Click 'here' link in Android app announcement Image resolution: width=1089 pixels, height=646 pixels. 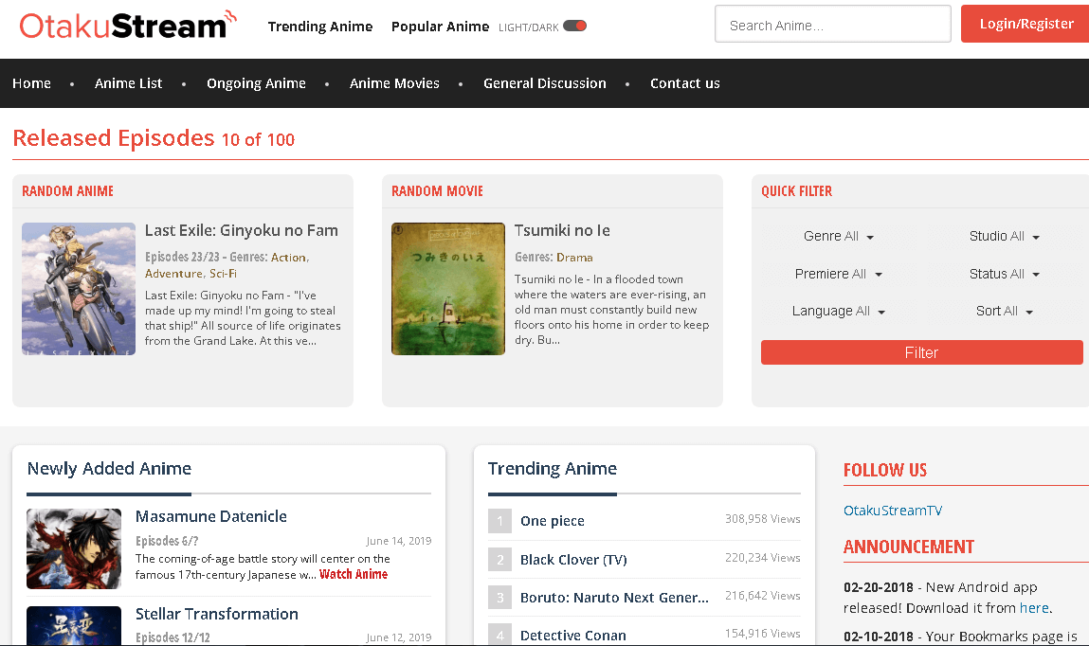click(1034, 608)
